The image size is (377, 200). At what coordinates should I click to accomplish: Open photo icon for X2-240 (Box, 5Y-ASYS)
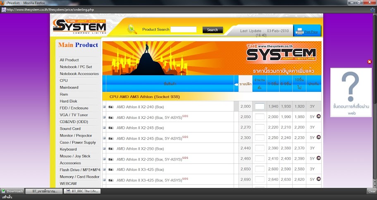tap(111, 117)
